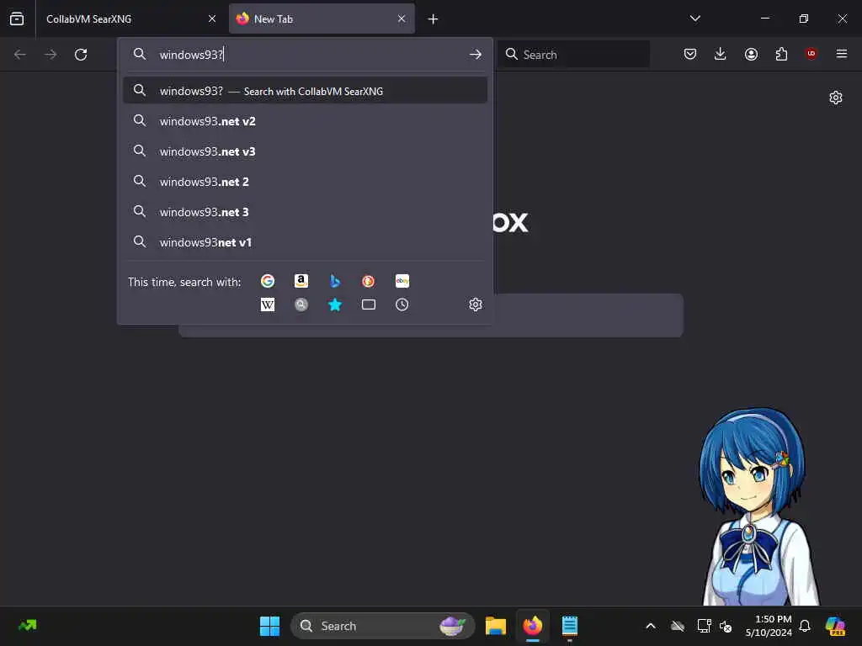Show hidden icons with the tray chevron
This screenshot has height=646, width=862.
(651, 626)
